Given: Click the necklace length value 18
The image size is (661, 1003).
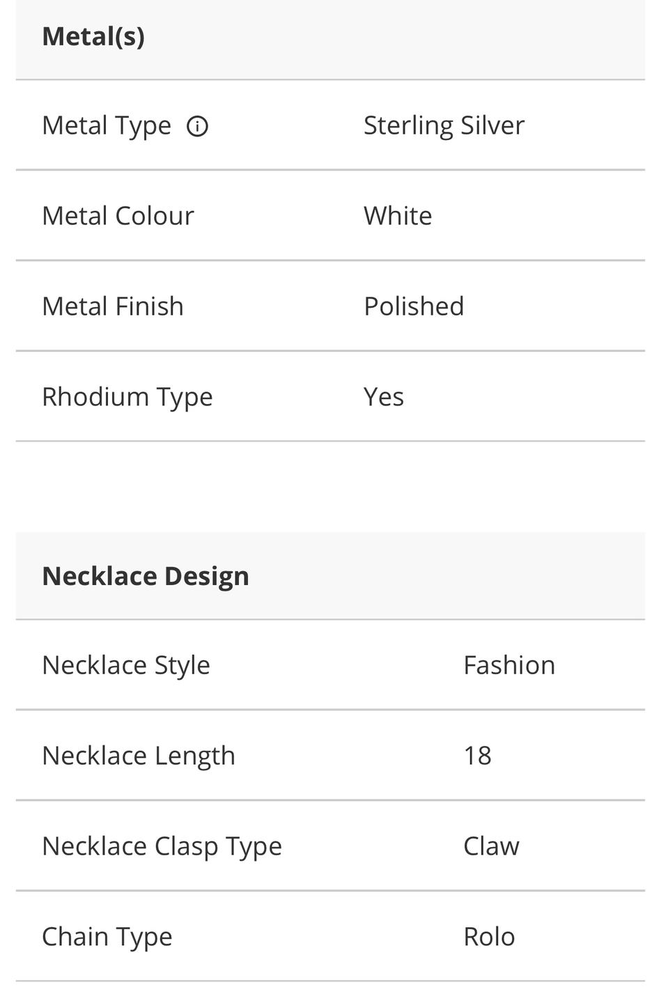Looking at the screenshot, I should pyautogui.click(x=478, y=756).
